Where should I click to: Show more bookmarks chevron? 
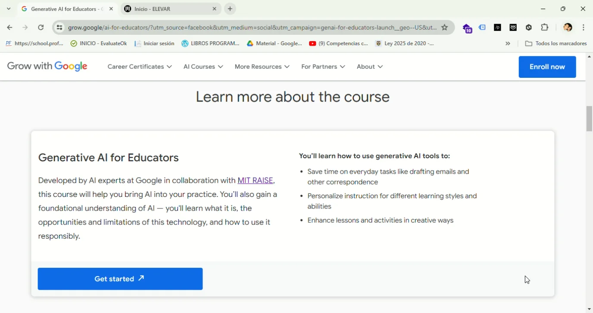coord(508,43)
